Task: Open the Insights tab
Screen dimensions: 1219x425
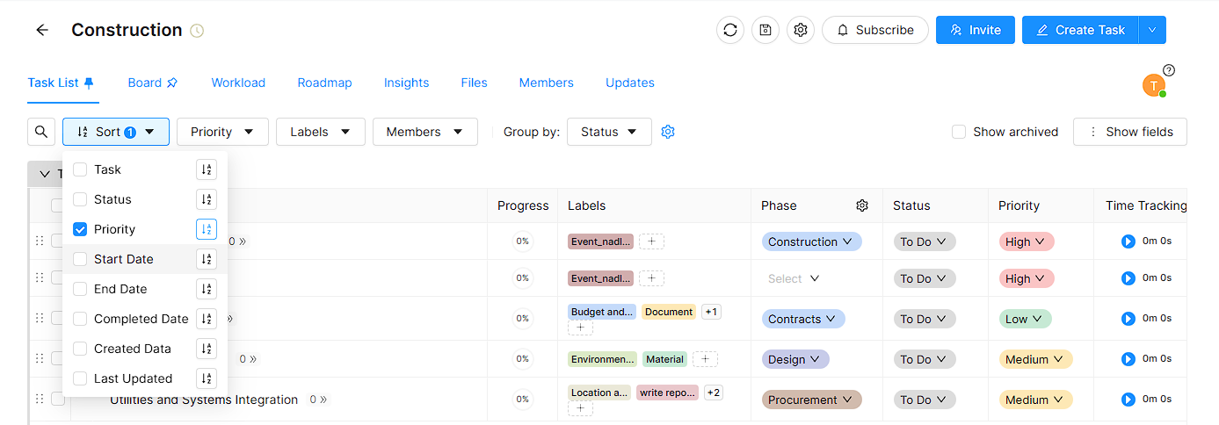Action: (x=406, y=83)
